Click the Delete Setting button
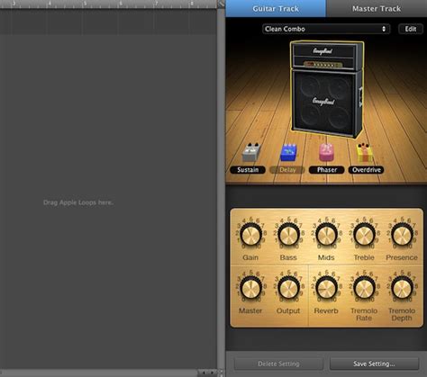This screenshot has height=377, width=427. pyautogui.click(x=278, y=364)
